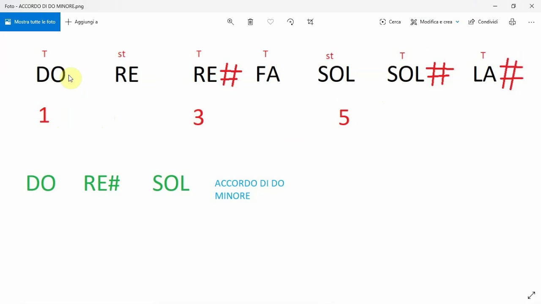Screen dimensions: 541x304
Task: Click the red number 1
Action: (x=44, y=115)
